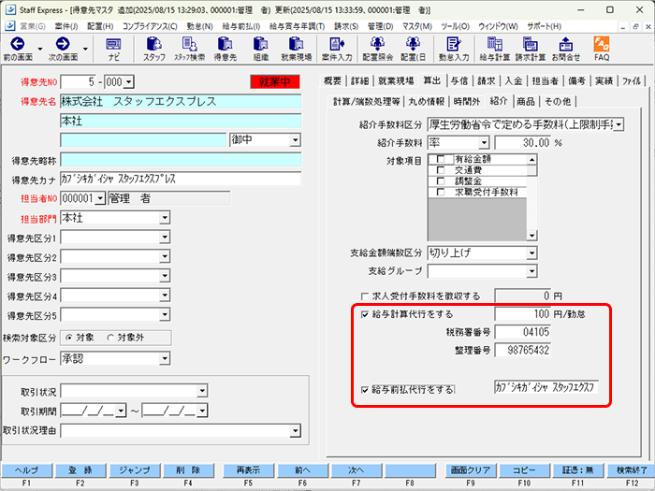Toggle 給与計算代行をする checkbox
655x491 pixels.
pyautogui.click(x=365, y=314)
